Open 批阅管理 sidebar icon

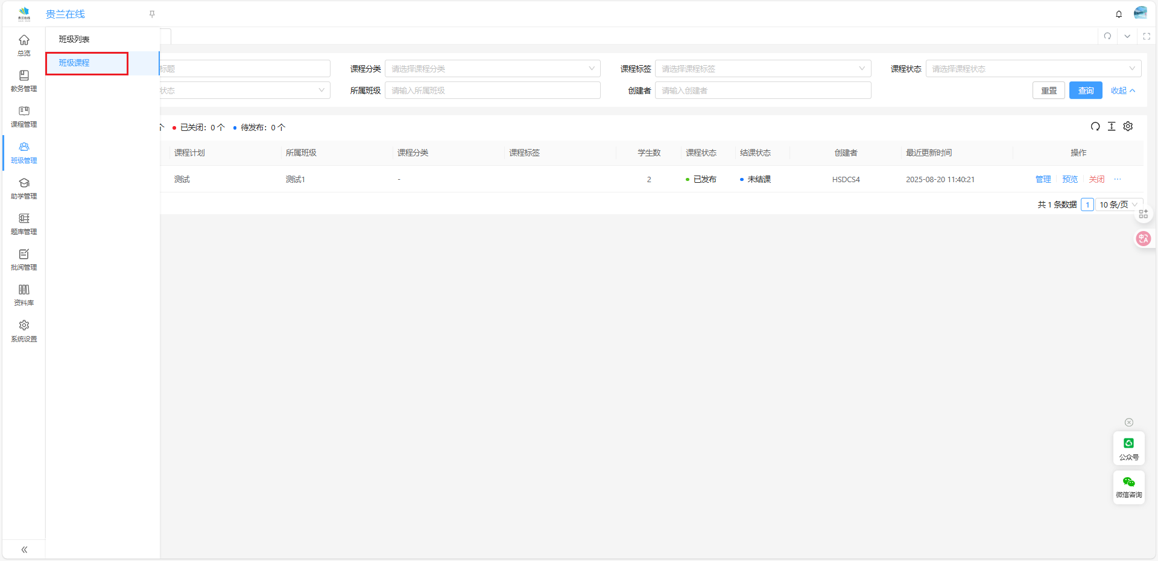[x=24, y=259]
